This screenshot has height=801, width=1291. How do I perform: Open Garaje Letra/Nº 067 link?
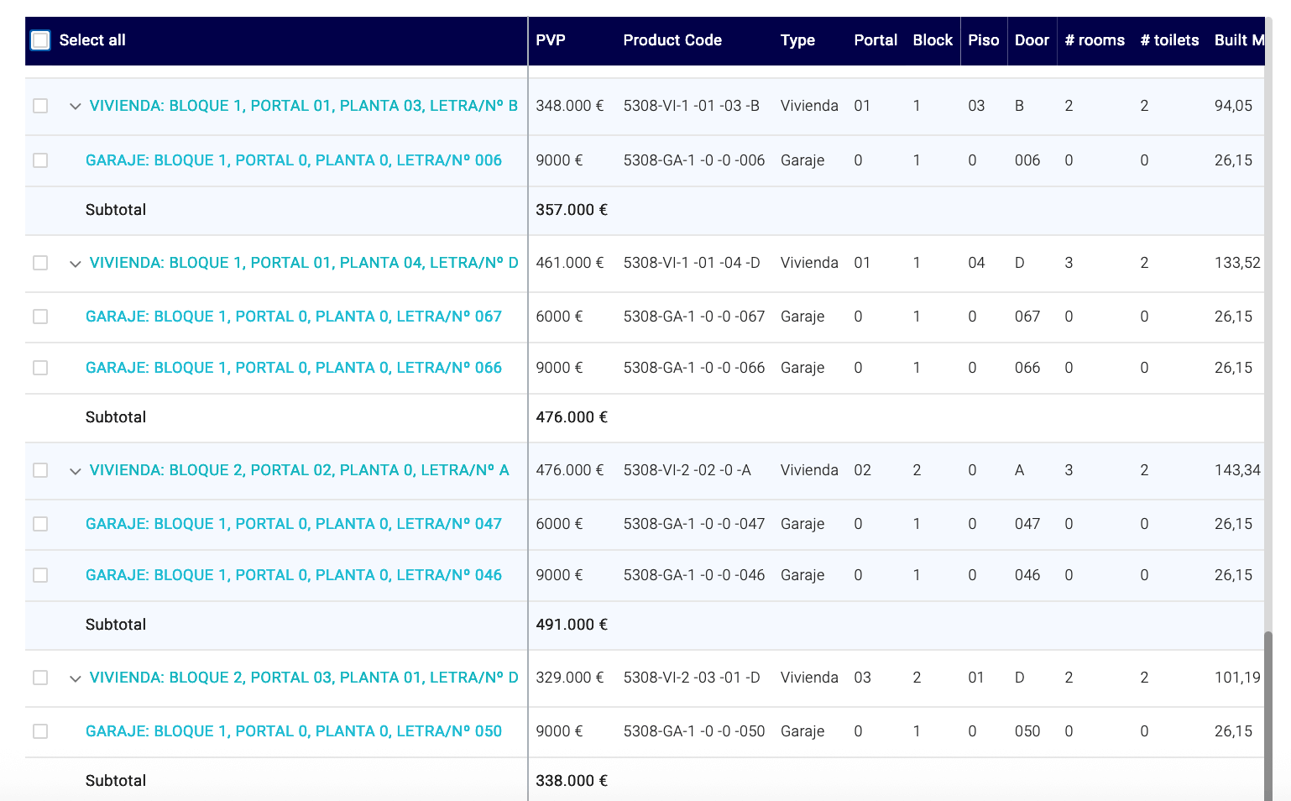tap(294, 317)
